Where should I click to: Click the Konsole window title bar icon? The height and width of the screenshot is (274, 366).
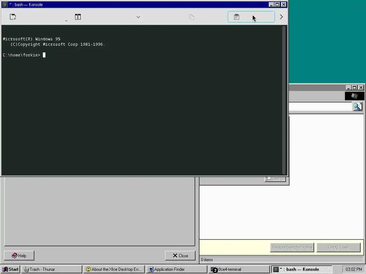(x=5, y=4)
